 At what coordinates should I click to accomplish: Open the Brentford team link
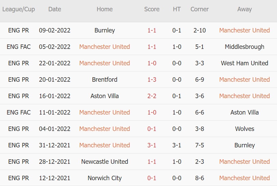pos(105,80)
